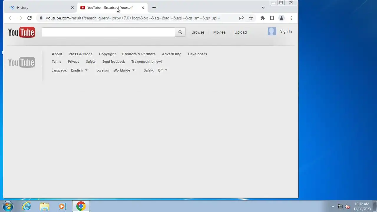This screenshot has width=377, height=212.
Task: Click the Try something new! link
Action: (x=147, y=62)
